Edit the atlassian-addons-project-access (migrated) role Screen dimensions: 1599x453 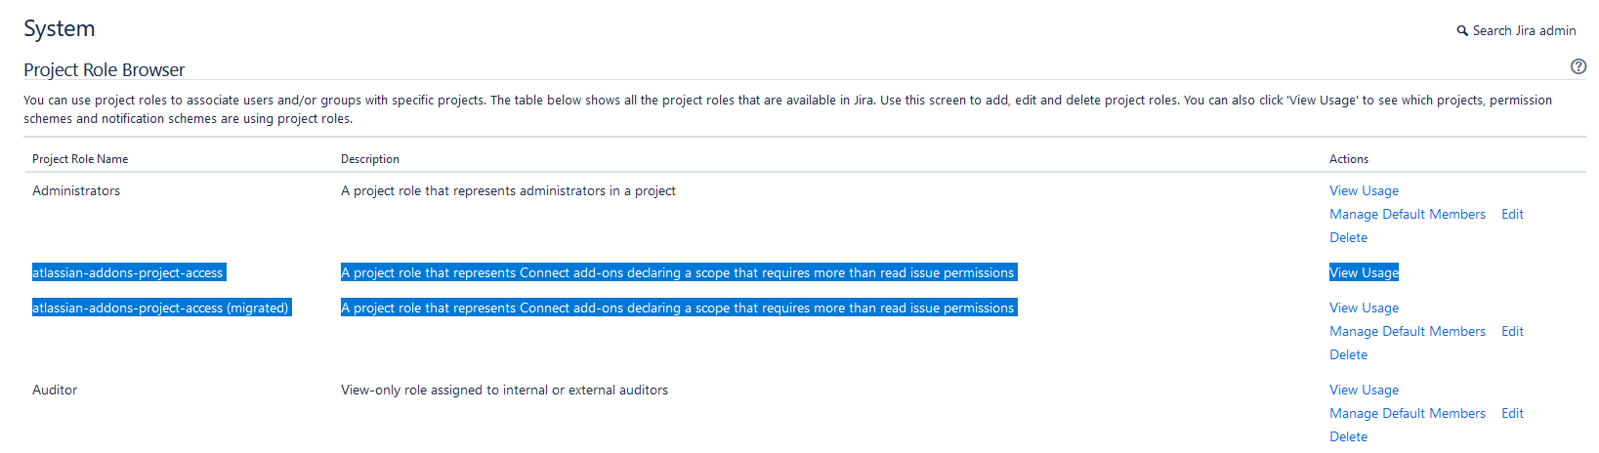1512,331
